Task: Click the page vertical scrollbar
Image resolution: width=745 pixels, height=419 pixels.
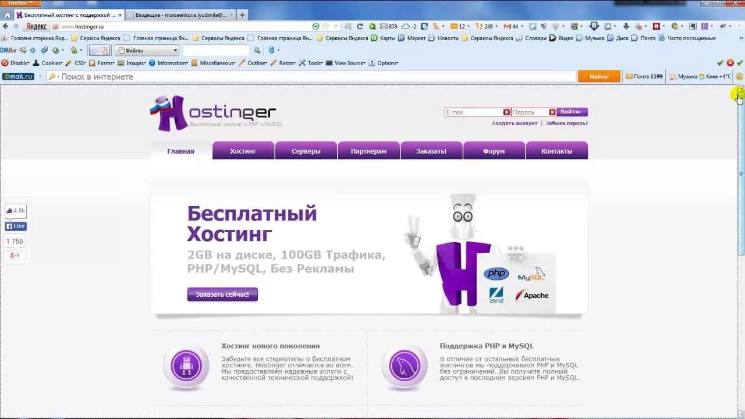Action: [x=741, y=251]
